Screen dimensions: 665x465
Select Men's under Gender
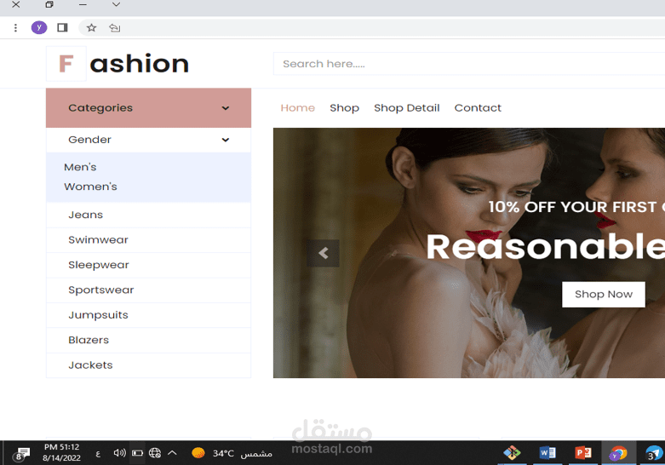(80, 167)
